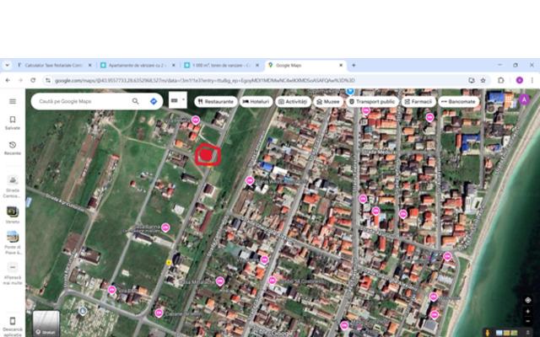This screenshot has height=337, width=540.
Task: Click the my location button
Action: 528,299
